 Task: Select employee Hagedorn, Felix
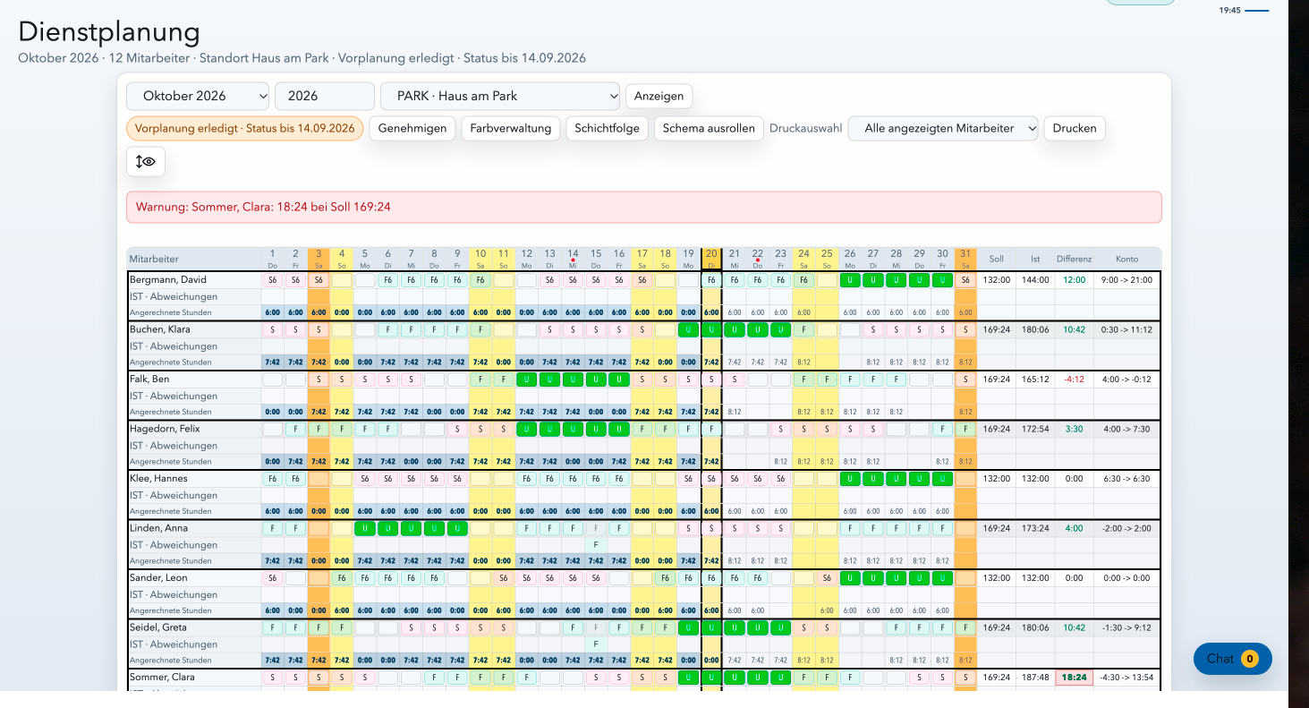click(165, 429)
